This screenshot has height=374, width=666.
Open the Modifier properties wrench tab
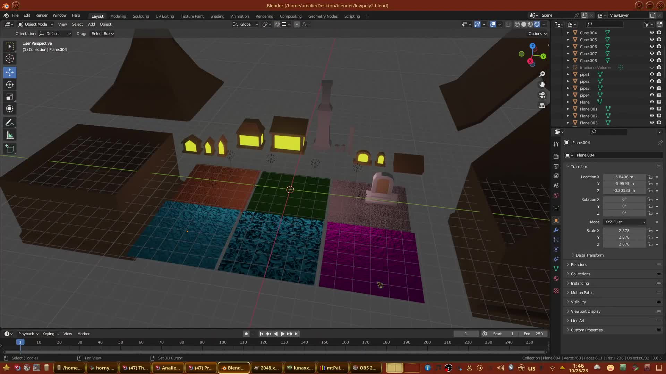556,230
